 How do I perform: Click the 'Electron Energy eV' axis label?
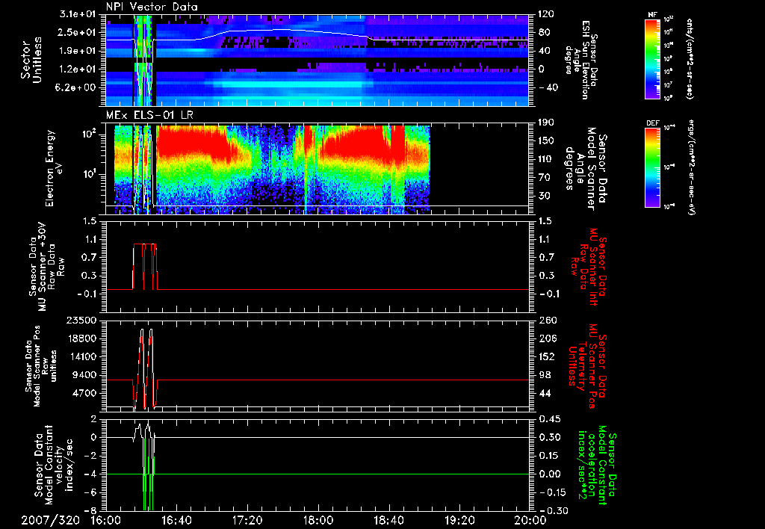point(55,168)
